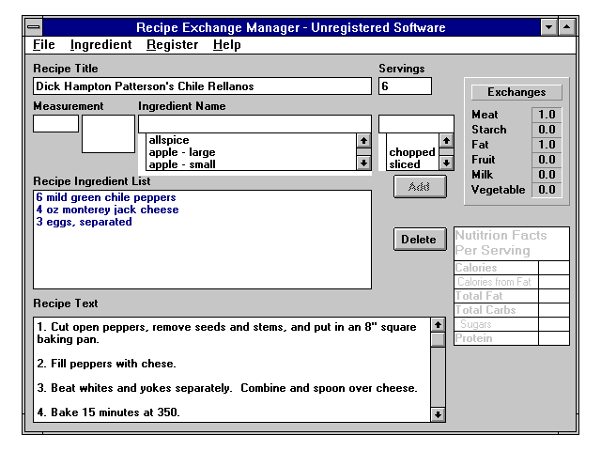Click the Servings input field
The width and height of the screenshot is (601, 451).
[405, 86]
